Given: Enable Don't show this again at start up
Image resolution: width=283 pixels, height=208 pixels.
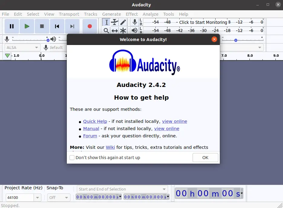Looking at the screenshot, I should pos(72,158).
